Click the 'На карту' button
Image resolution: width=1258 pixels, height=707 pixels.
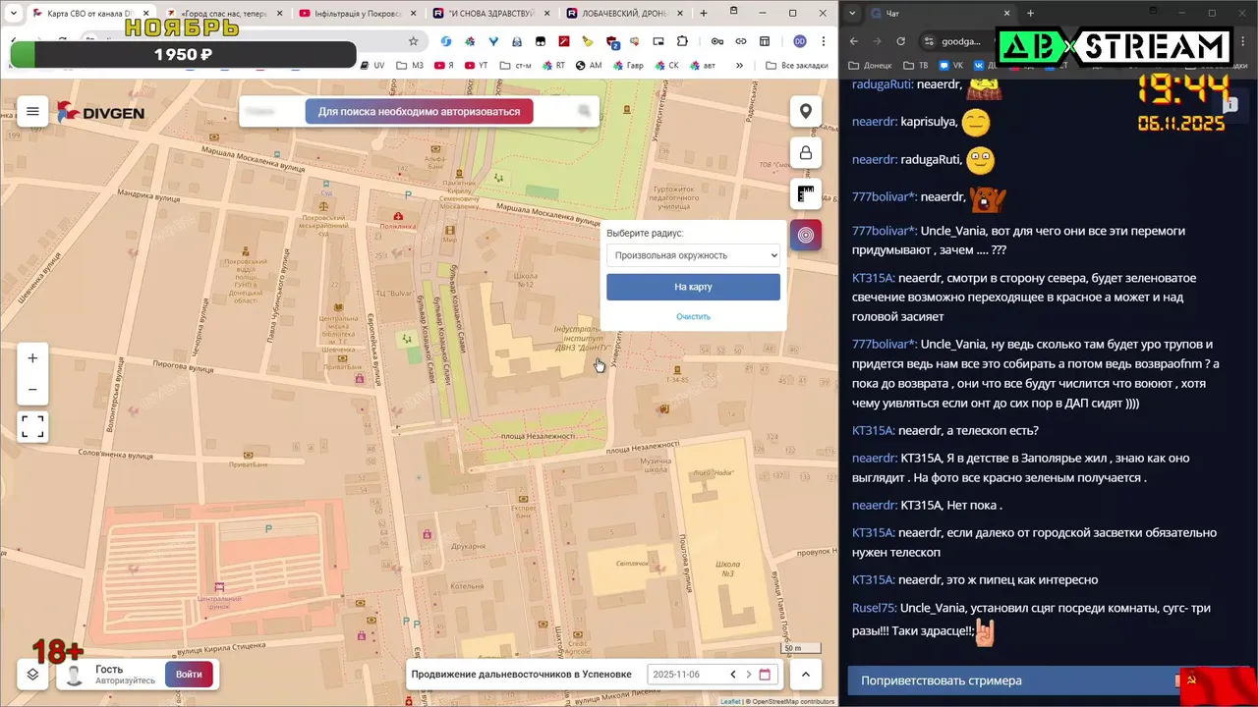click(693, 287)
